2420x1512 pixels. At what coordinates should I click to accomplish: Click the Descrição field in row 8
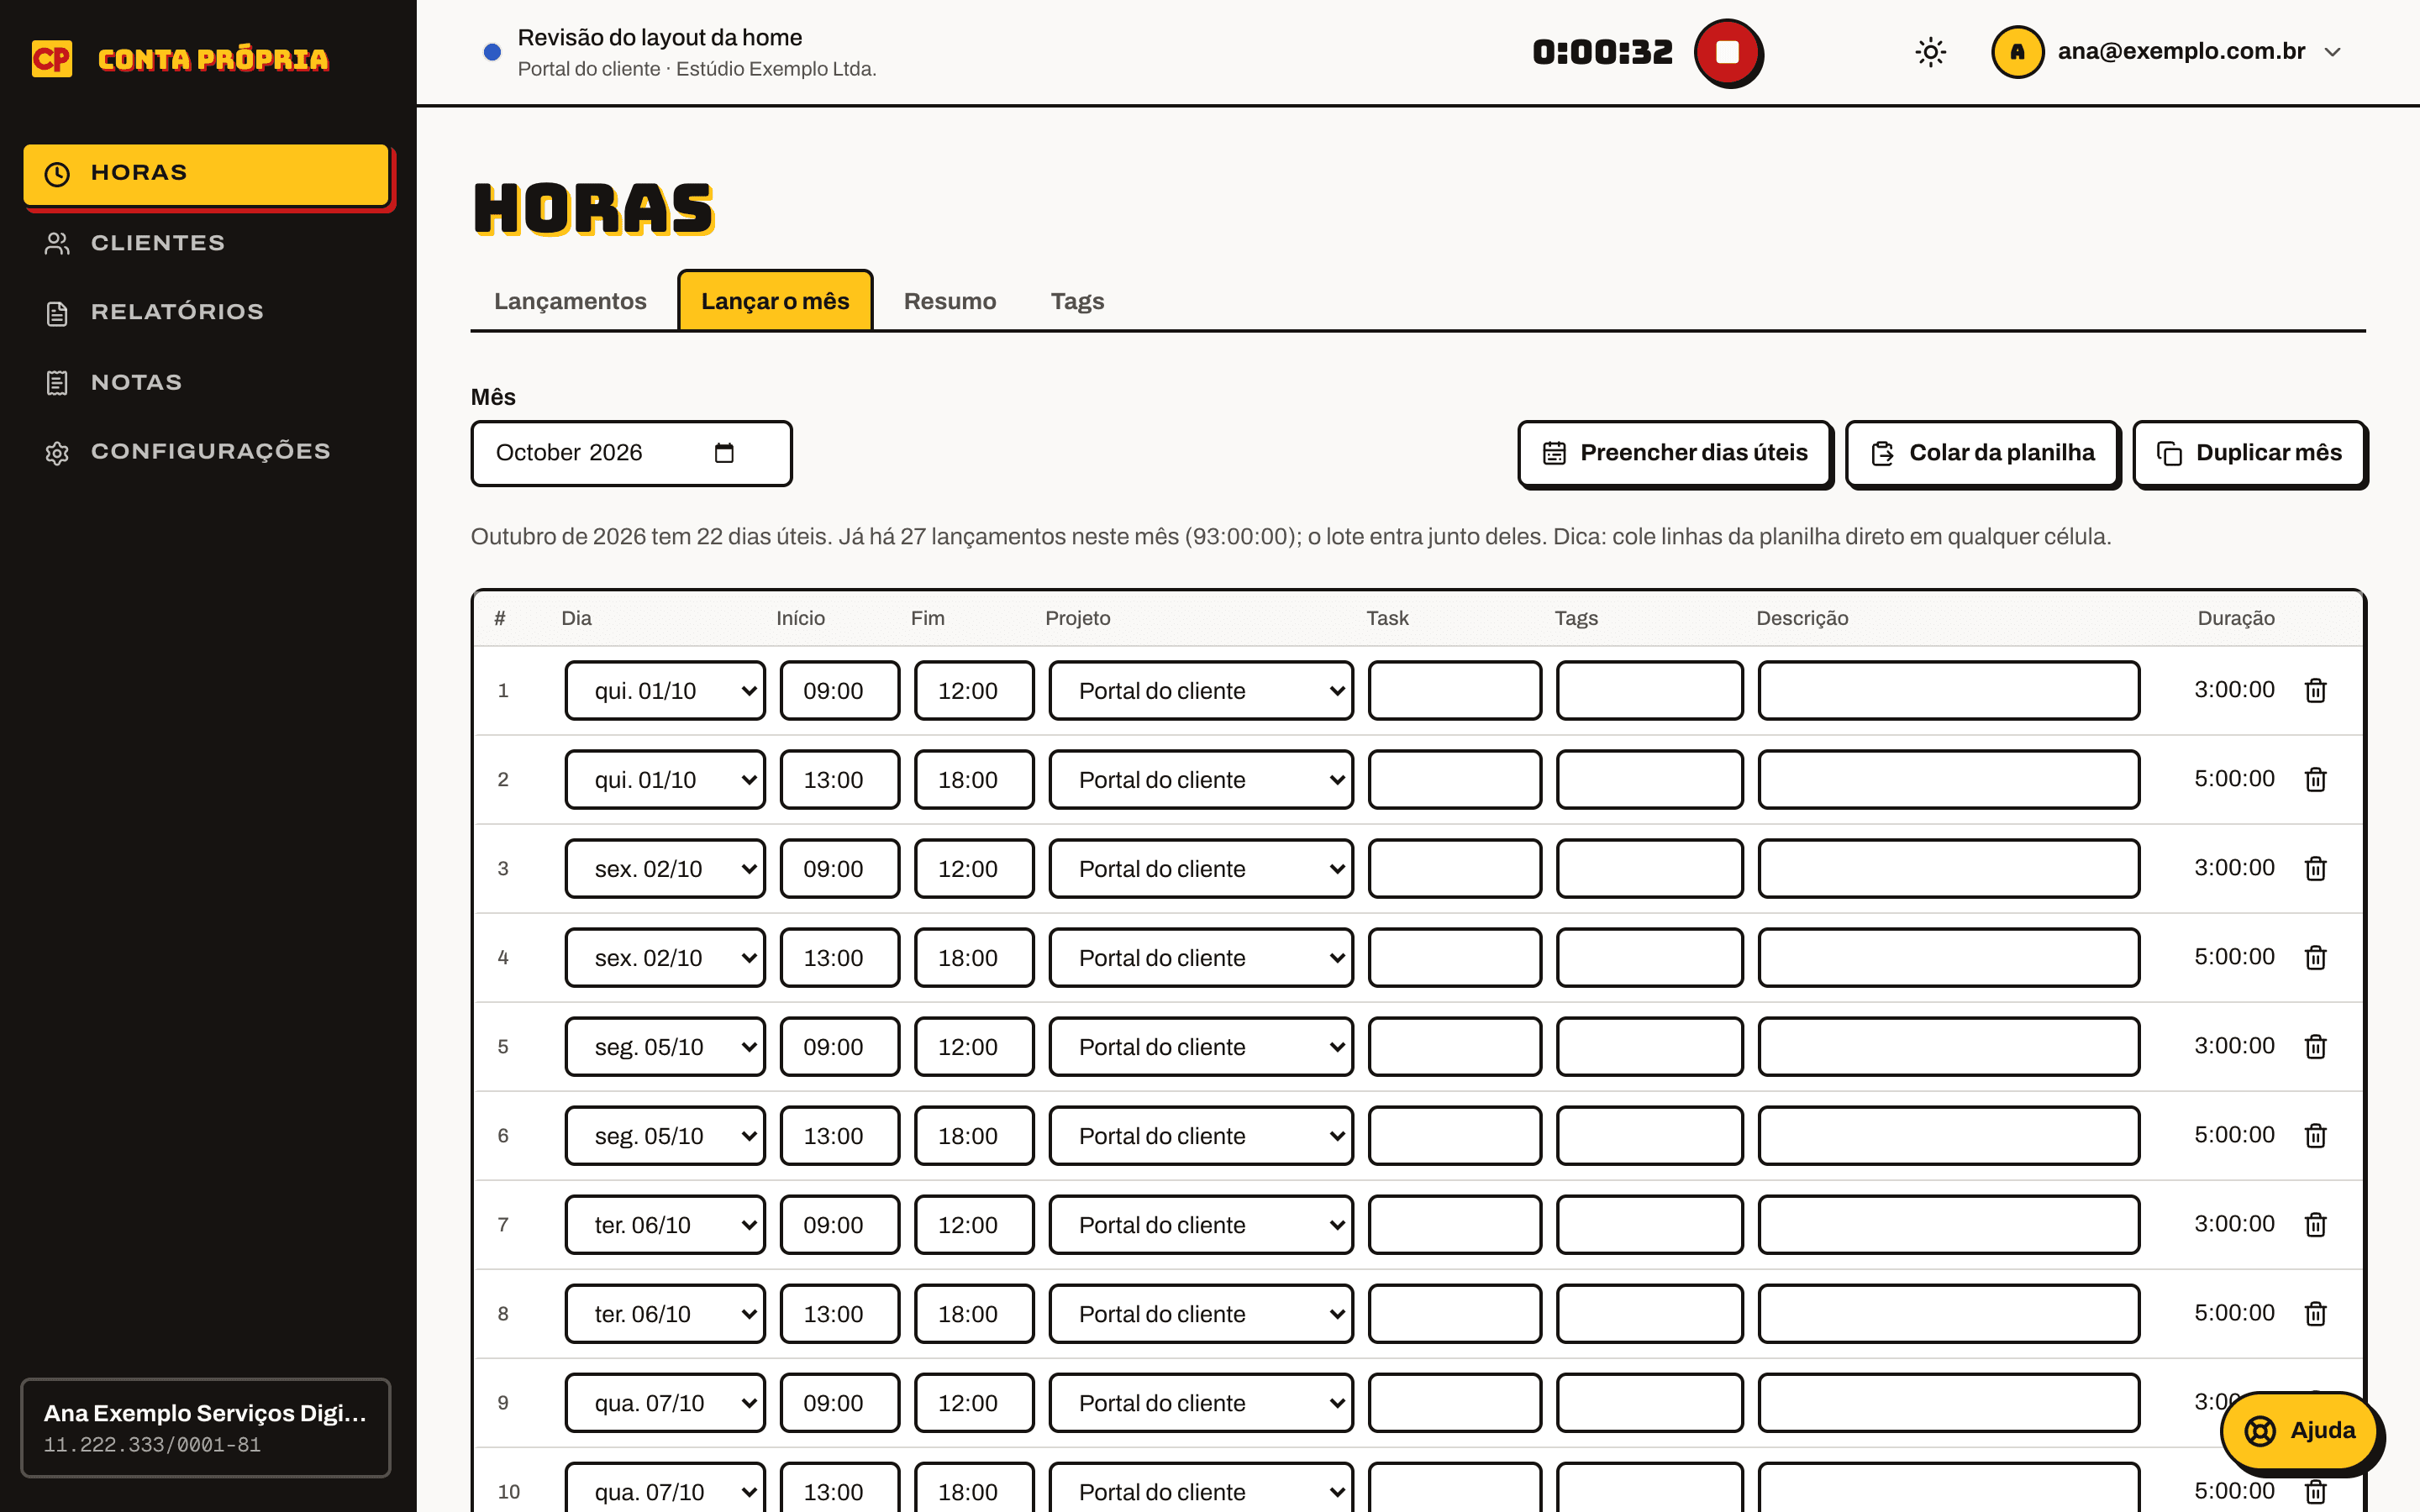[1948, 1313]
